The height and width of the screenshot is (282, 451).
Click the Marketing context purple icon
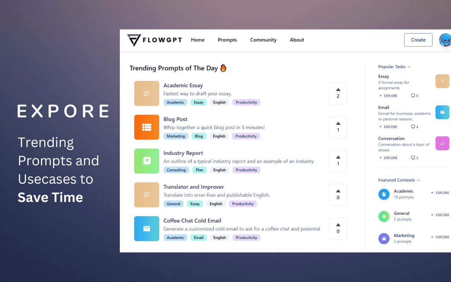pyautogui.click(x=384, y=239)
